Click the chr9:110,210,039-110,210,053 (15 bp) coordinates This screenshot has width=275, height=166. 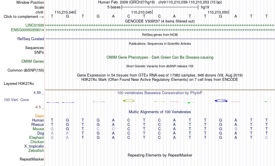[190, 2]
